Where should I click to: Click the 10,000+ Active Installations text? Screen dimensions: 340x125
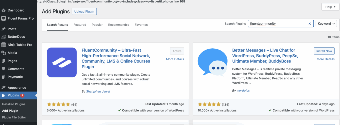pyautogui.click(x=217, y=110)
